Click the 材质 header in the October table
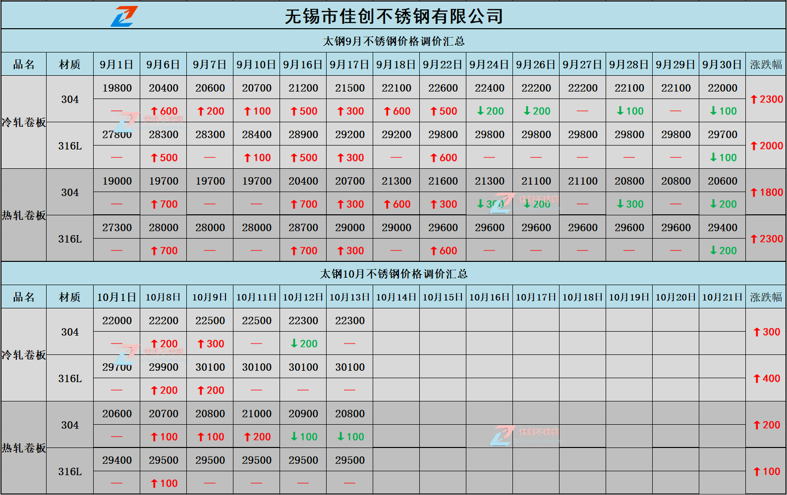This screenshot has height=495, width=787. [70, 297]
